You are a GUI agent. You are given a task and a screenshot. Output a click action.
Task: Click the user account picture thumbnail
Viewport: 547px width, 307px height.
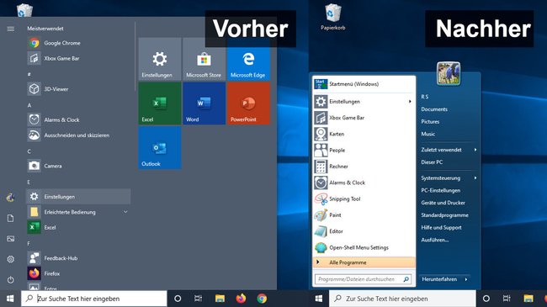(x=449, y=73)
